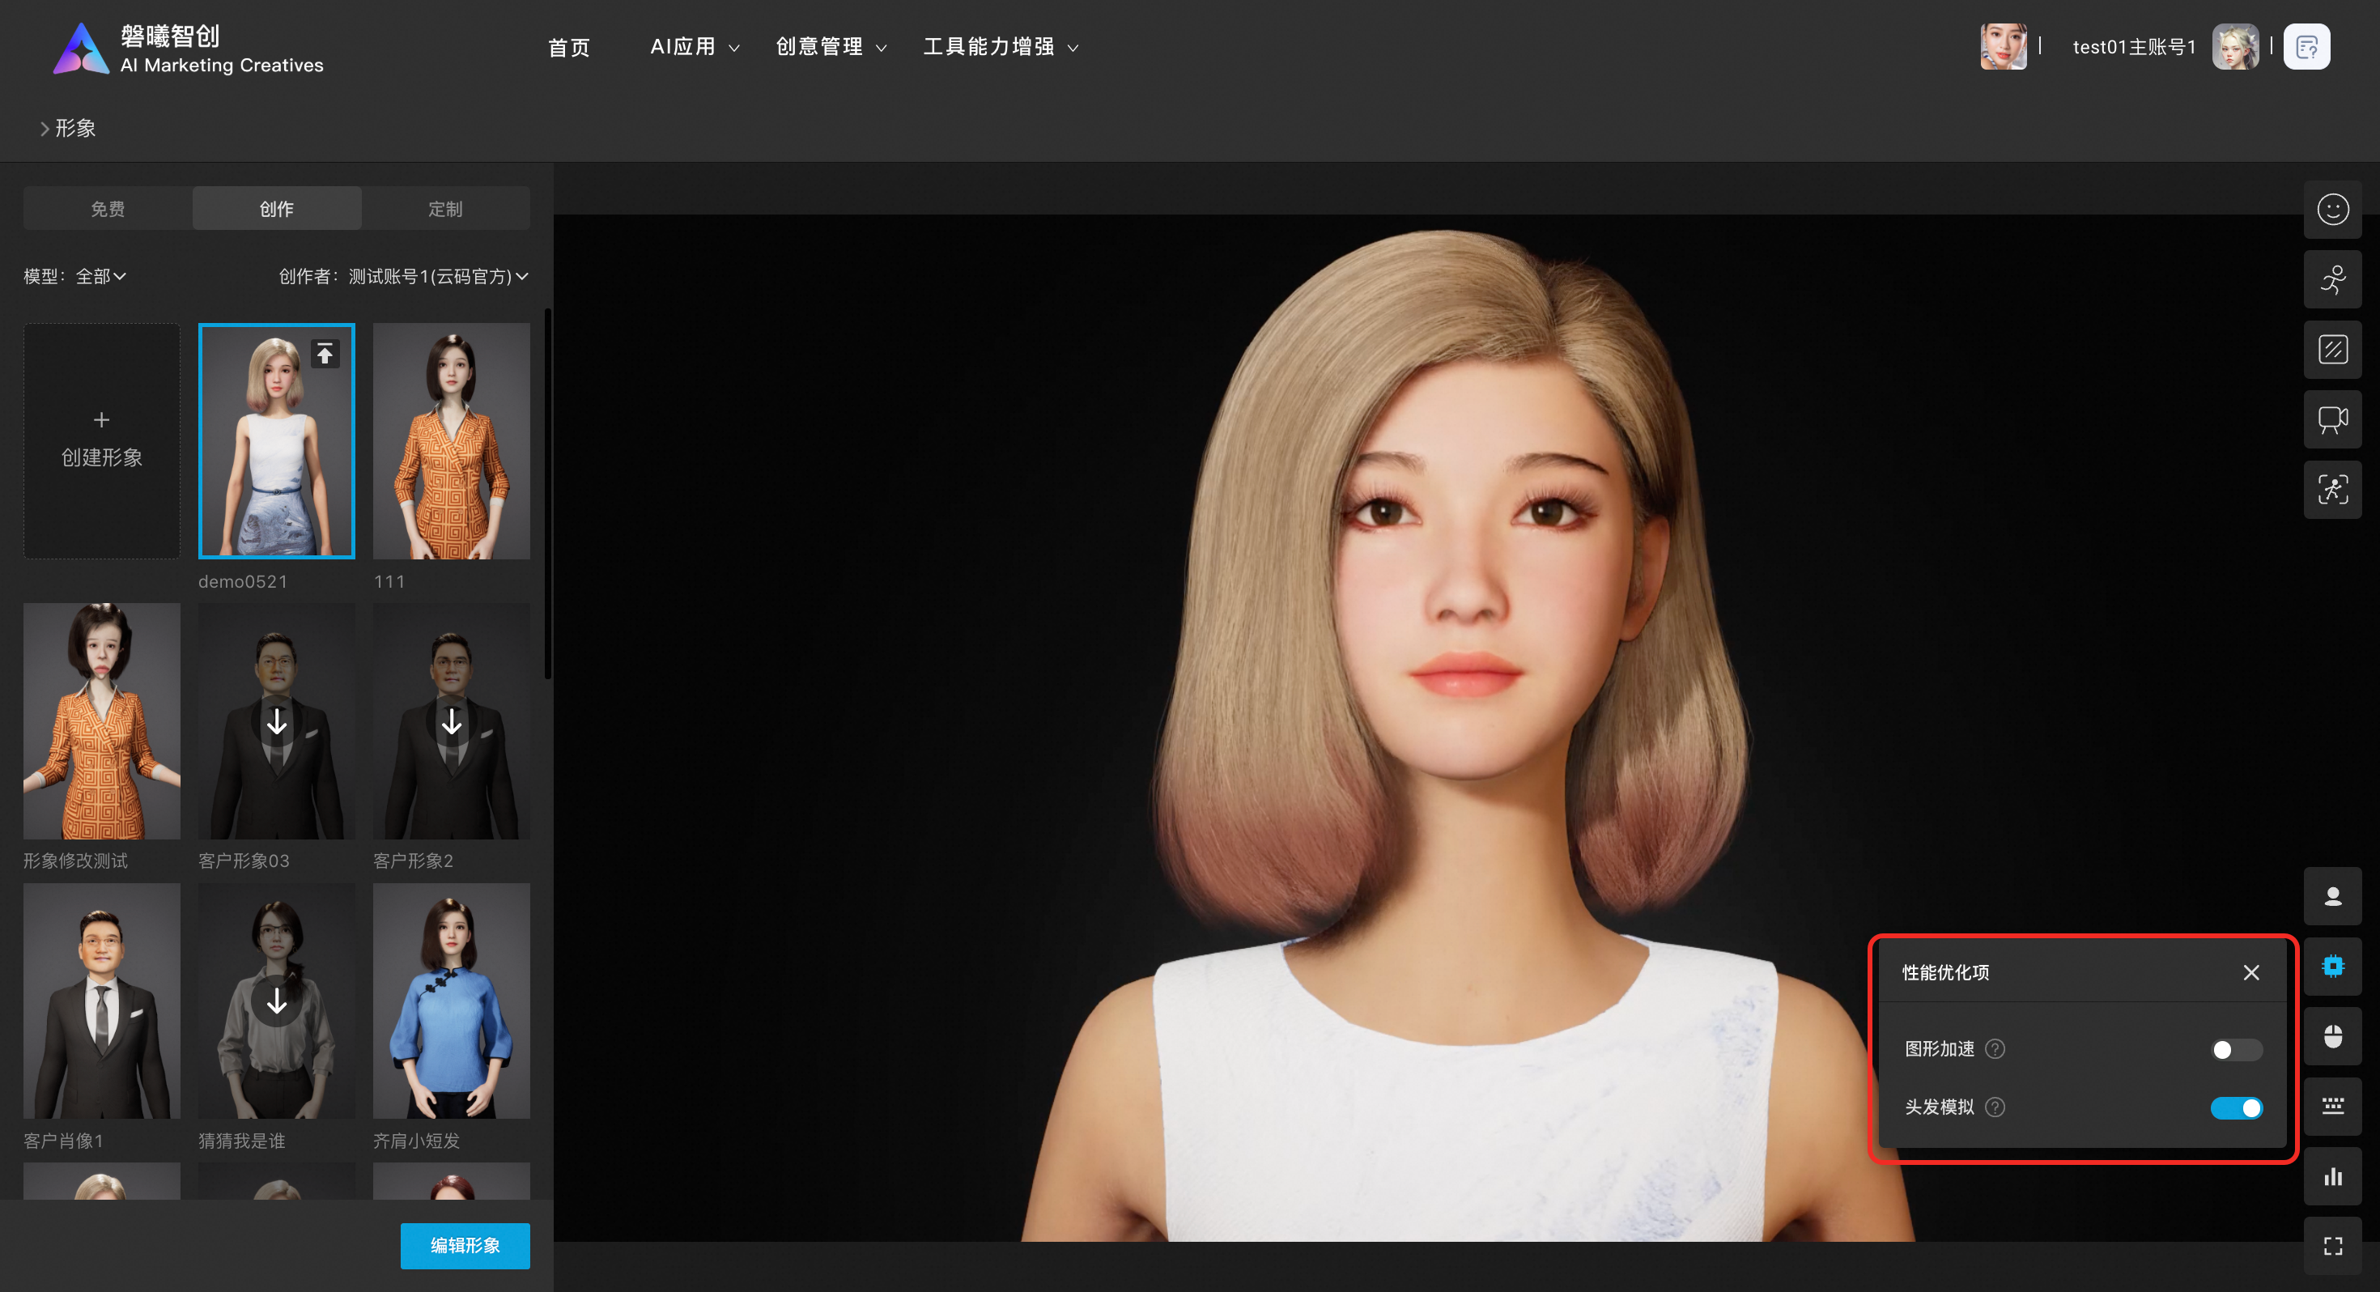Click upload icon on demo0521 thumbnail
2380x1292 pixels.
tap(325, 354)
